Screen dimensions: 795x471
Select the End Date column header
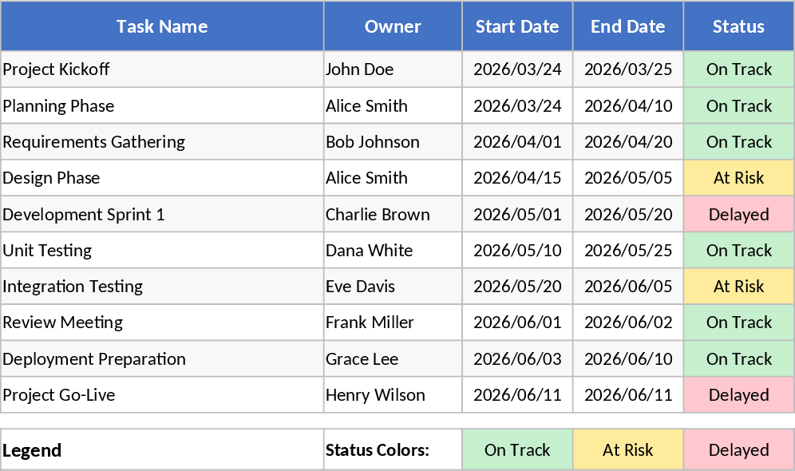627,26
